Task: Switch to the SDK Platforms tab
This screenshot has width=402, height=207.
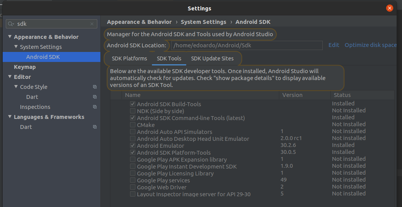Action: 130,58
